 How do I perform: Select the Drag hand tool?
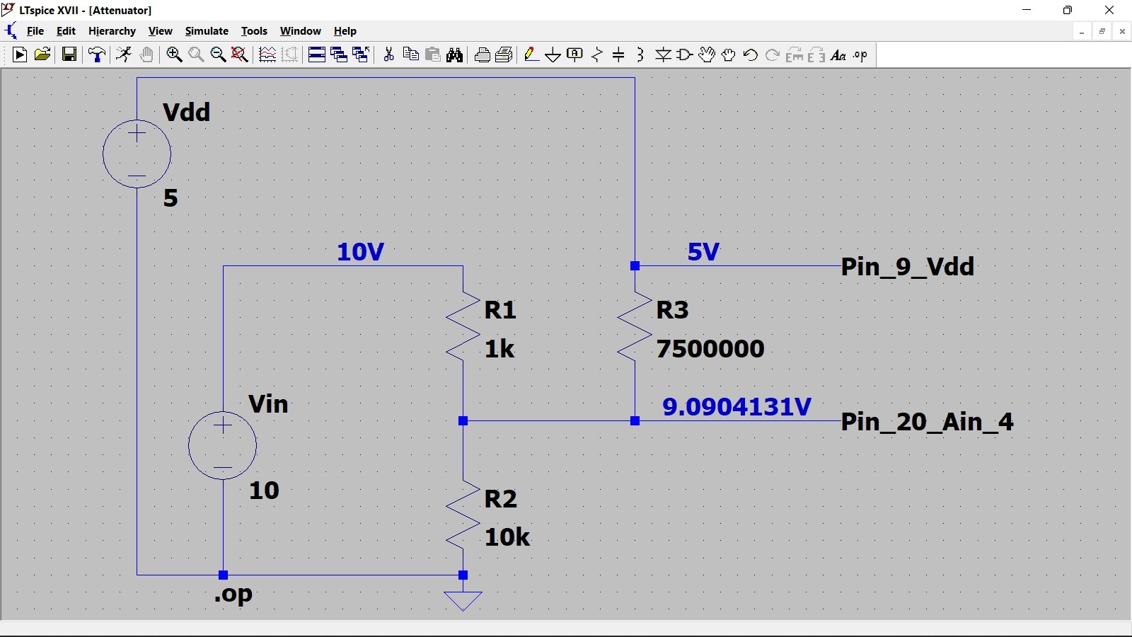pyautogui.click(x=729, y=55)
